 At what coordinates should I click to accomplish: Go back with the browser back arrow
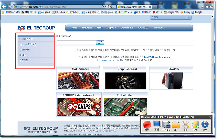[x=4, y=6]
